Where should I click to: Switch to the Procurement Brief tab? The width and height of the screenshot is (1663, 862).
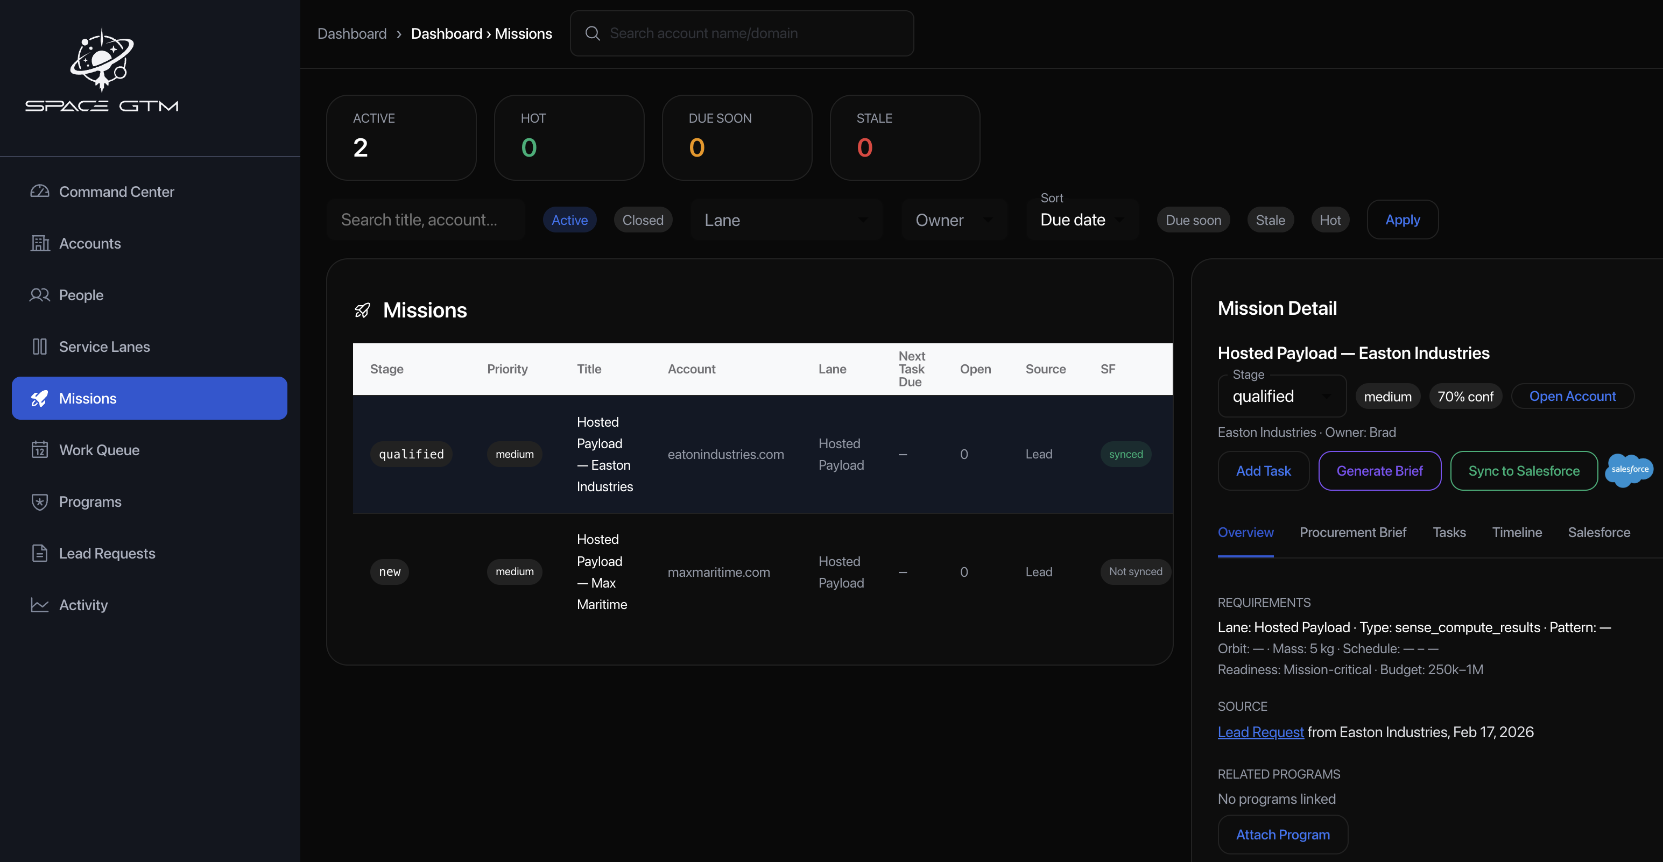point(1352,532)
